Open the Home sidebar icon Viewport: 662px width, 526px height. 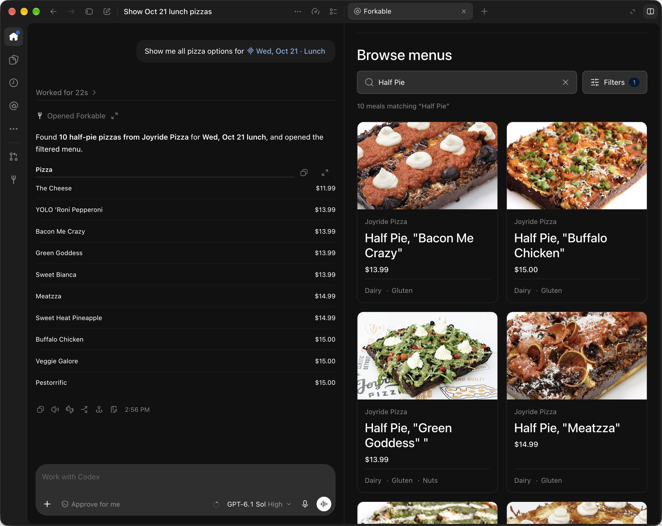pos(14,36)
